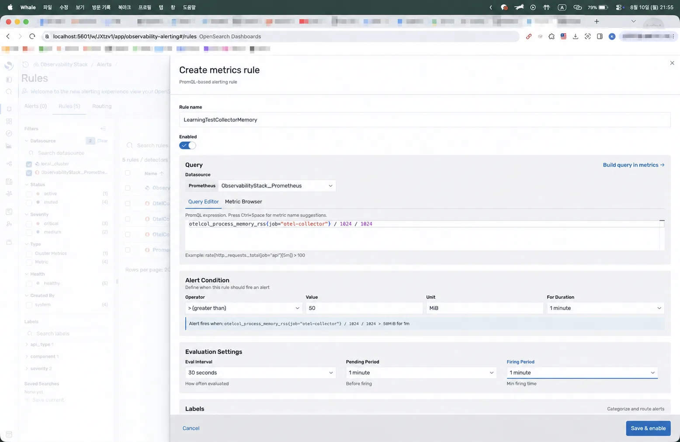Check the active status filter

(29, 194)
